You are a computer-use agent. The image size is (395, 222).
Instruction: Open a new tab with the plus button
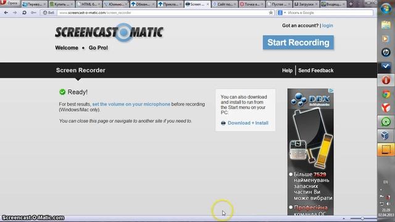click(351, 4)
